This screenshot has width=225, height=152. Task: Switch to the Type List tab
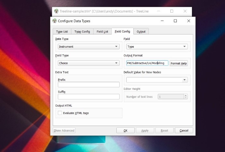coord(62,32)
